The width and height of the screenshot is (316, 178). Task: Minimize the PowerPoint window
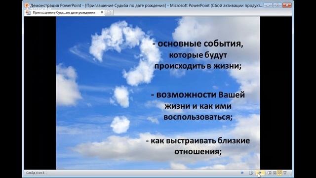pyautogui.click(x=268, y=5)
